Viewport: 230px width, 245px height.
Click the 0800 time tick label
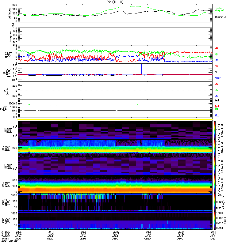17,239
